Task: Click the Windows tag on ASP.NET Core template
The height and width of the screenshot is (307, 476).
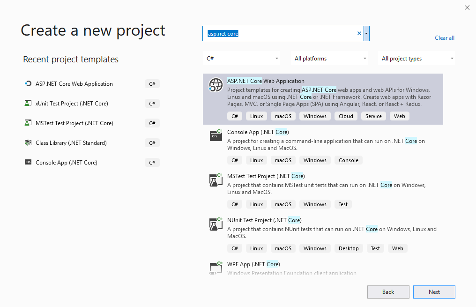Action: [x=315, y=116]
